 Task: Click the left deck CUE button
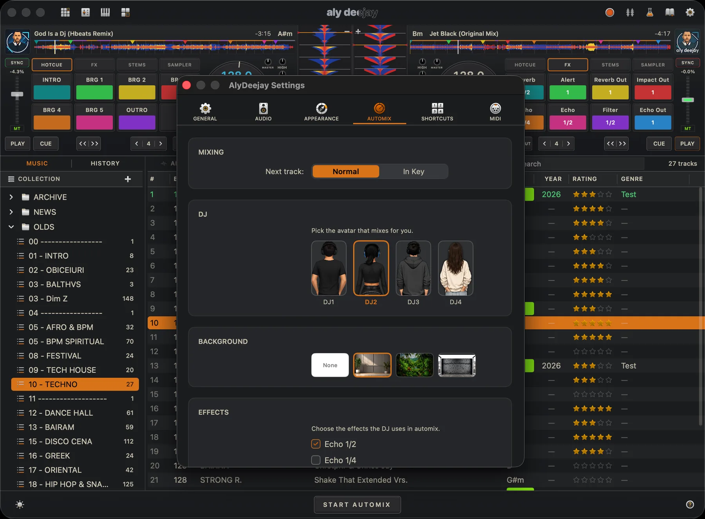point(46,144)
